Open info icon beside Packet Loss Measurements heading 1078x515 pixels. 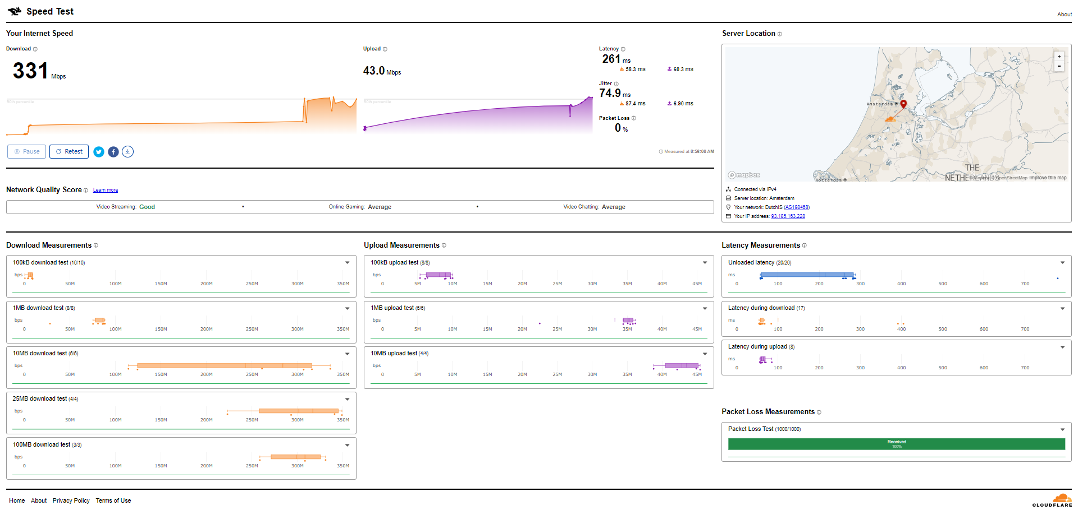point(819,412)
